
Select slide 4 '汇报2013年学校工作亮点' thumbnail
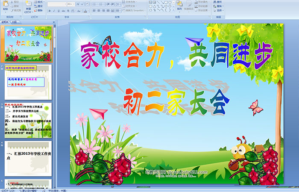click(x=28, y=159)
